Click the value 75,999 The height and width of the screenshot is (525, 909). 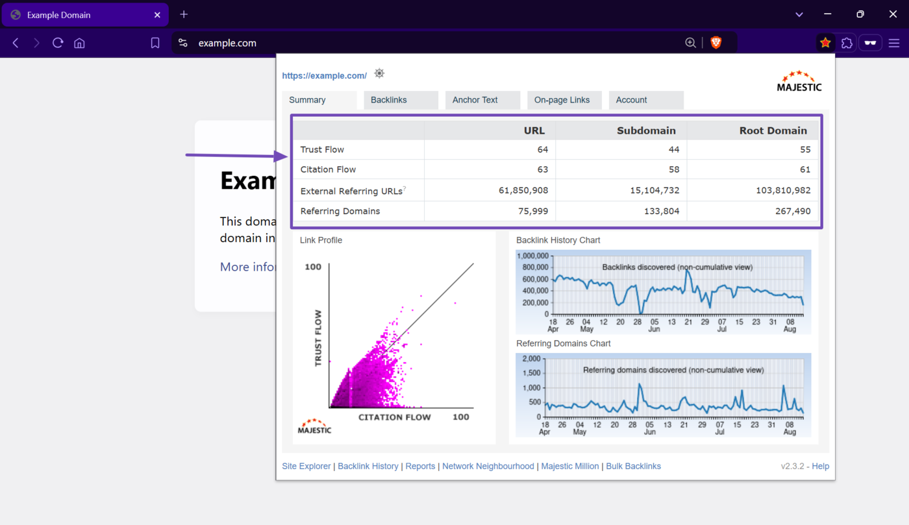point(533,211)
